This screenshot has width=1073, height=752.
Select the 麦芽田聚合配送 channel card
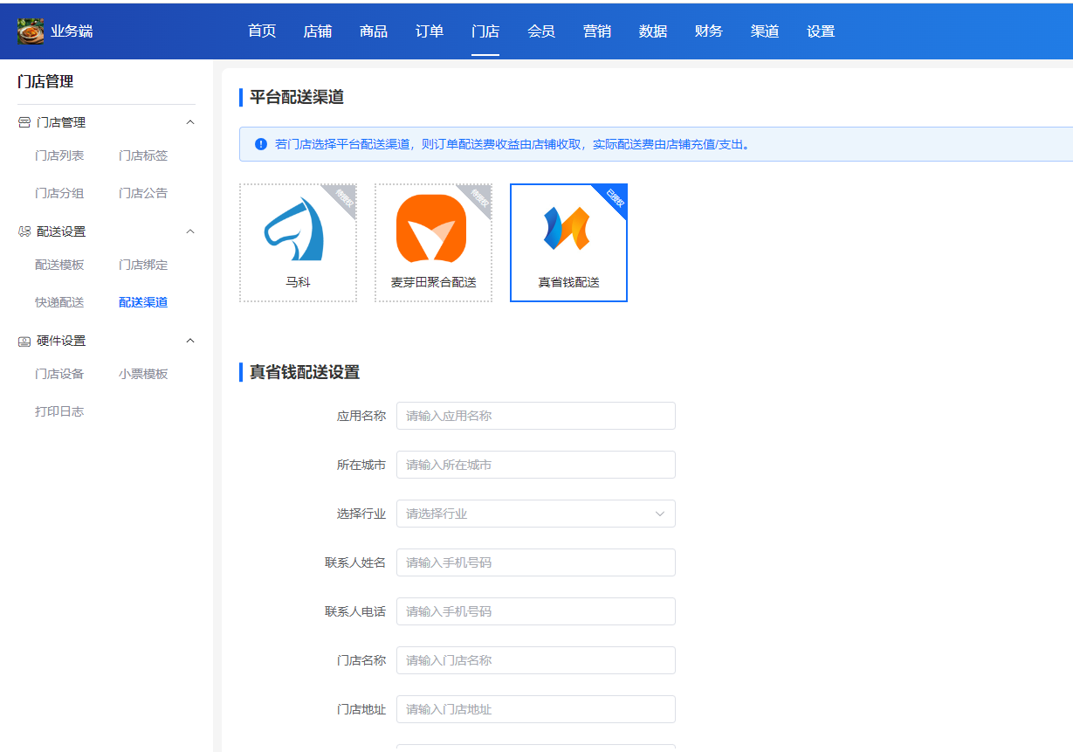click(434, 243)
